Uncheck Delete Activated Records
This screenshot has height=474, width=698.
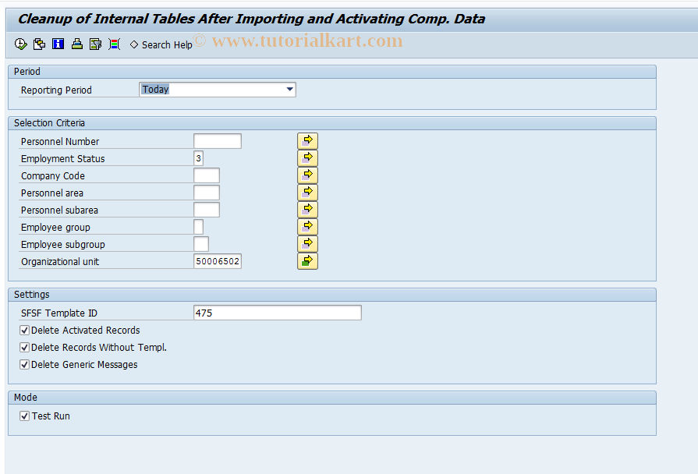pos(25,331)
